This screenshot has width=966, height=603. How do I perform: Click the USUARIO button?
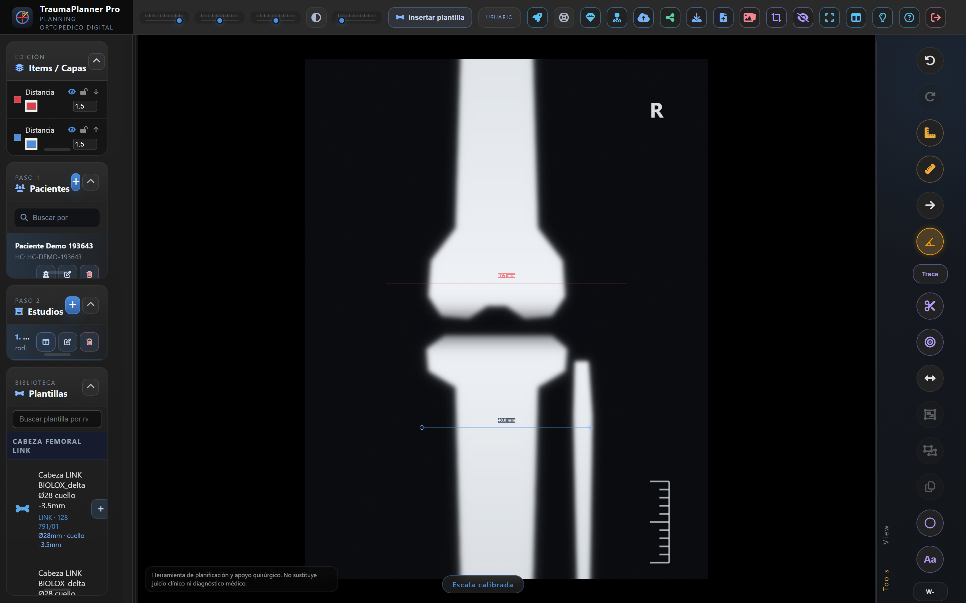coord(499,17)
